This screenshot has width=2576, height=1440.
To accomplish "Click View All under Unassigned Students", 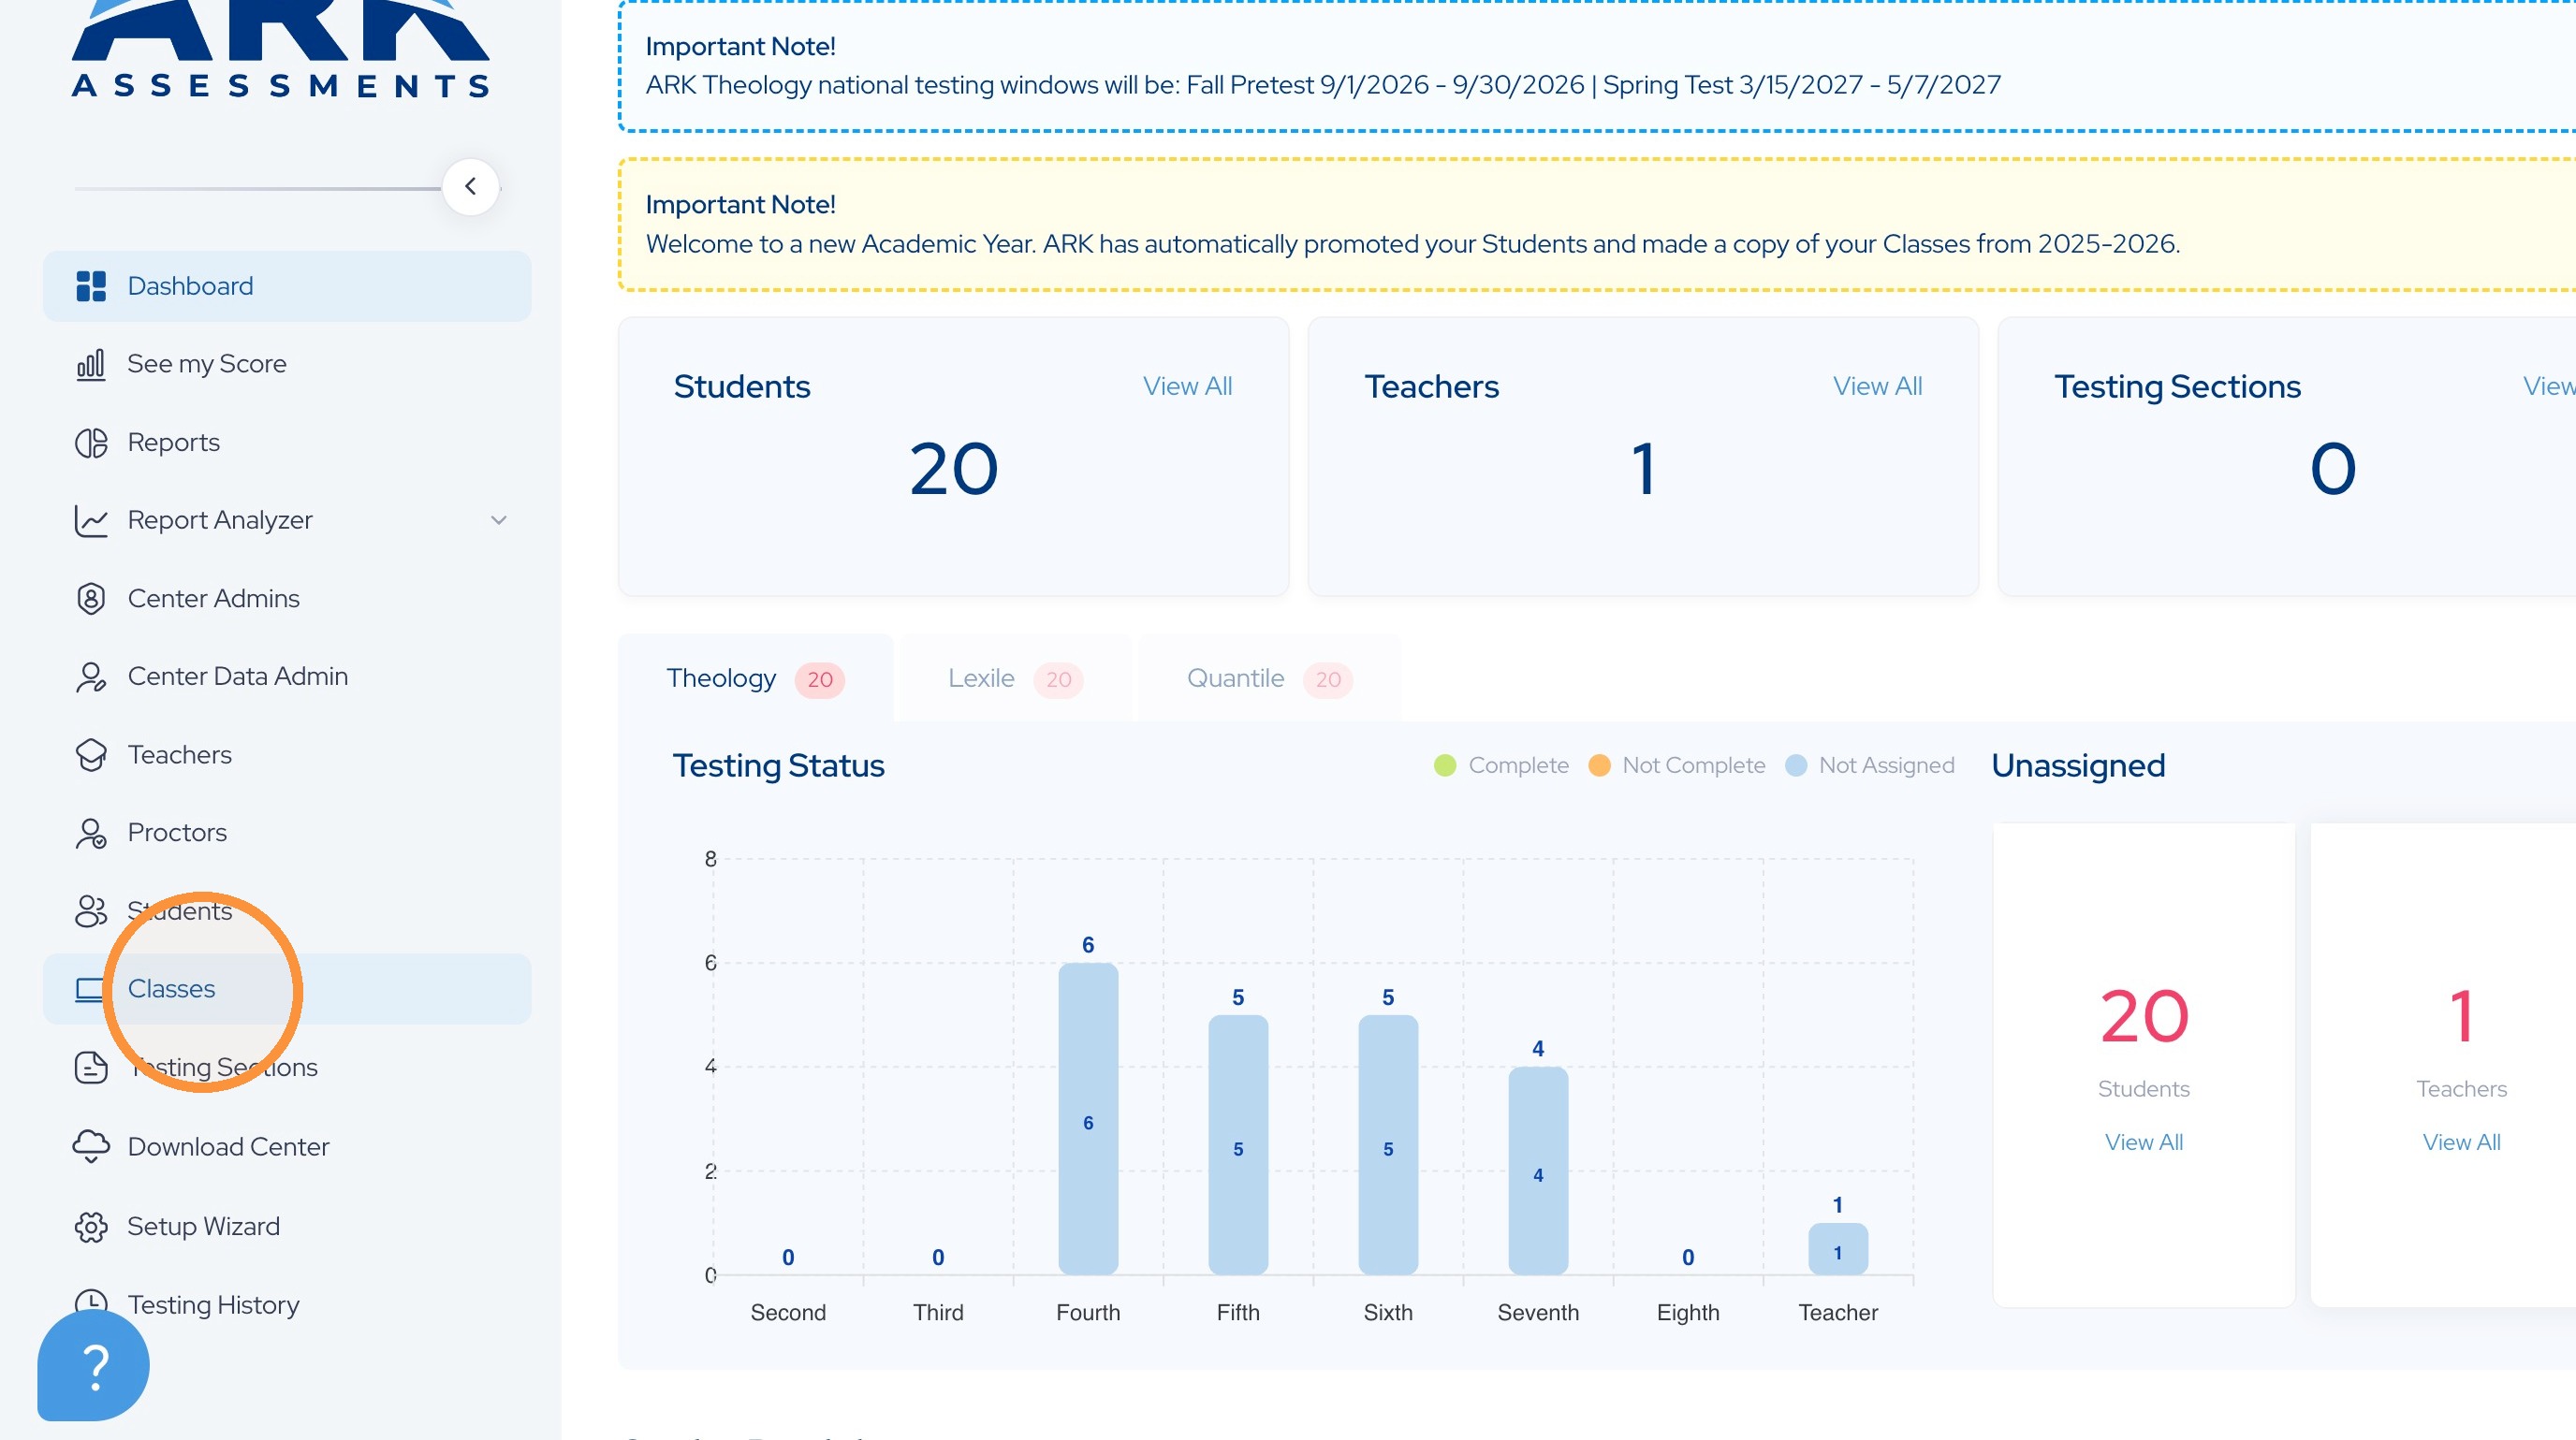I will pyautogui.click(x=2143, y=1142).
